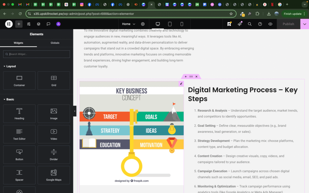Open the Home page dropdown
309x193 pixels.
click(129, 24)
